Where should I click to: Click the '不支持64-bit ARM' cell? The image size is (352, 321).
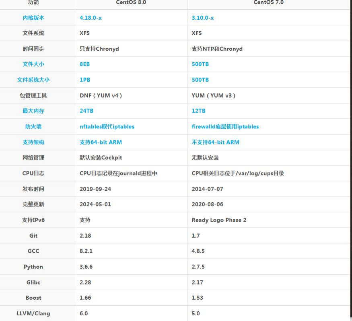tap(216, 142)
